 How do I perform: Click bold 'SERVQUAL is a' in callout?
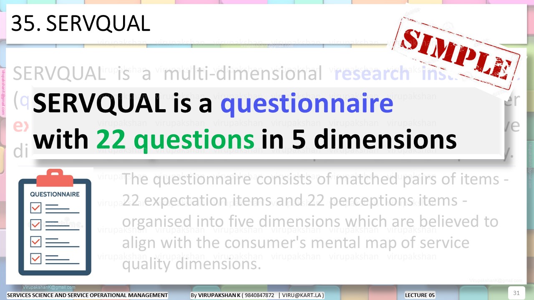[123, 103]
